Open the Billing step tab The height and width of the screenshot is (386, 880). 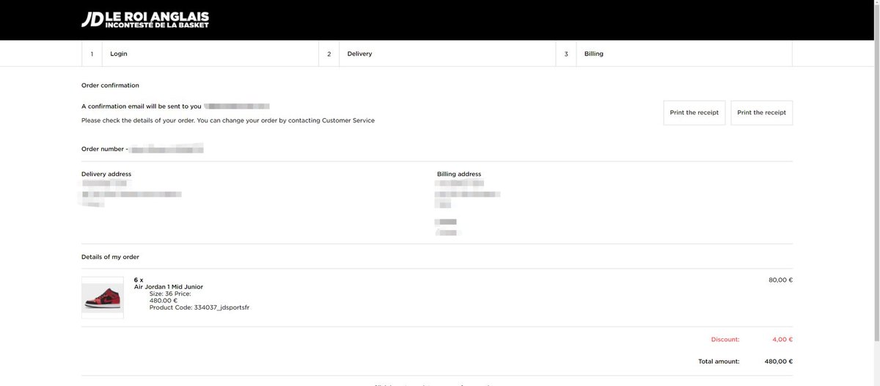(x=674, y=54)
